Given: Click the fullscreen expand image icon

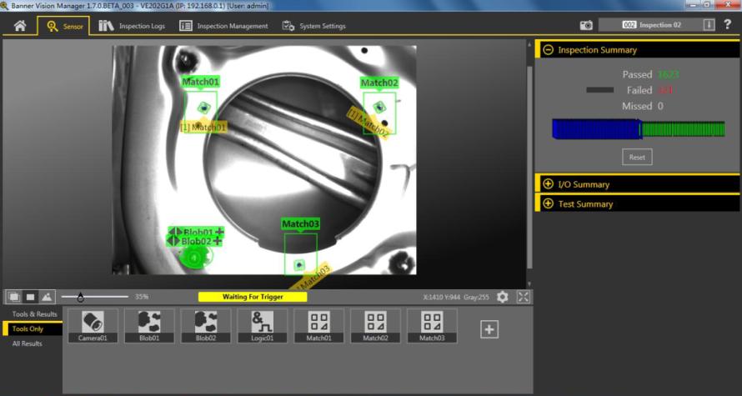Looking at the screenshot, I should click(x=524, y=297).
